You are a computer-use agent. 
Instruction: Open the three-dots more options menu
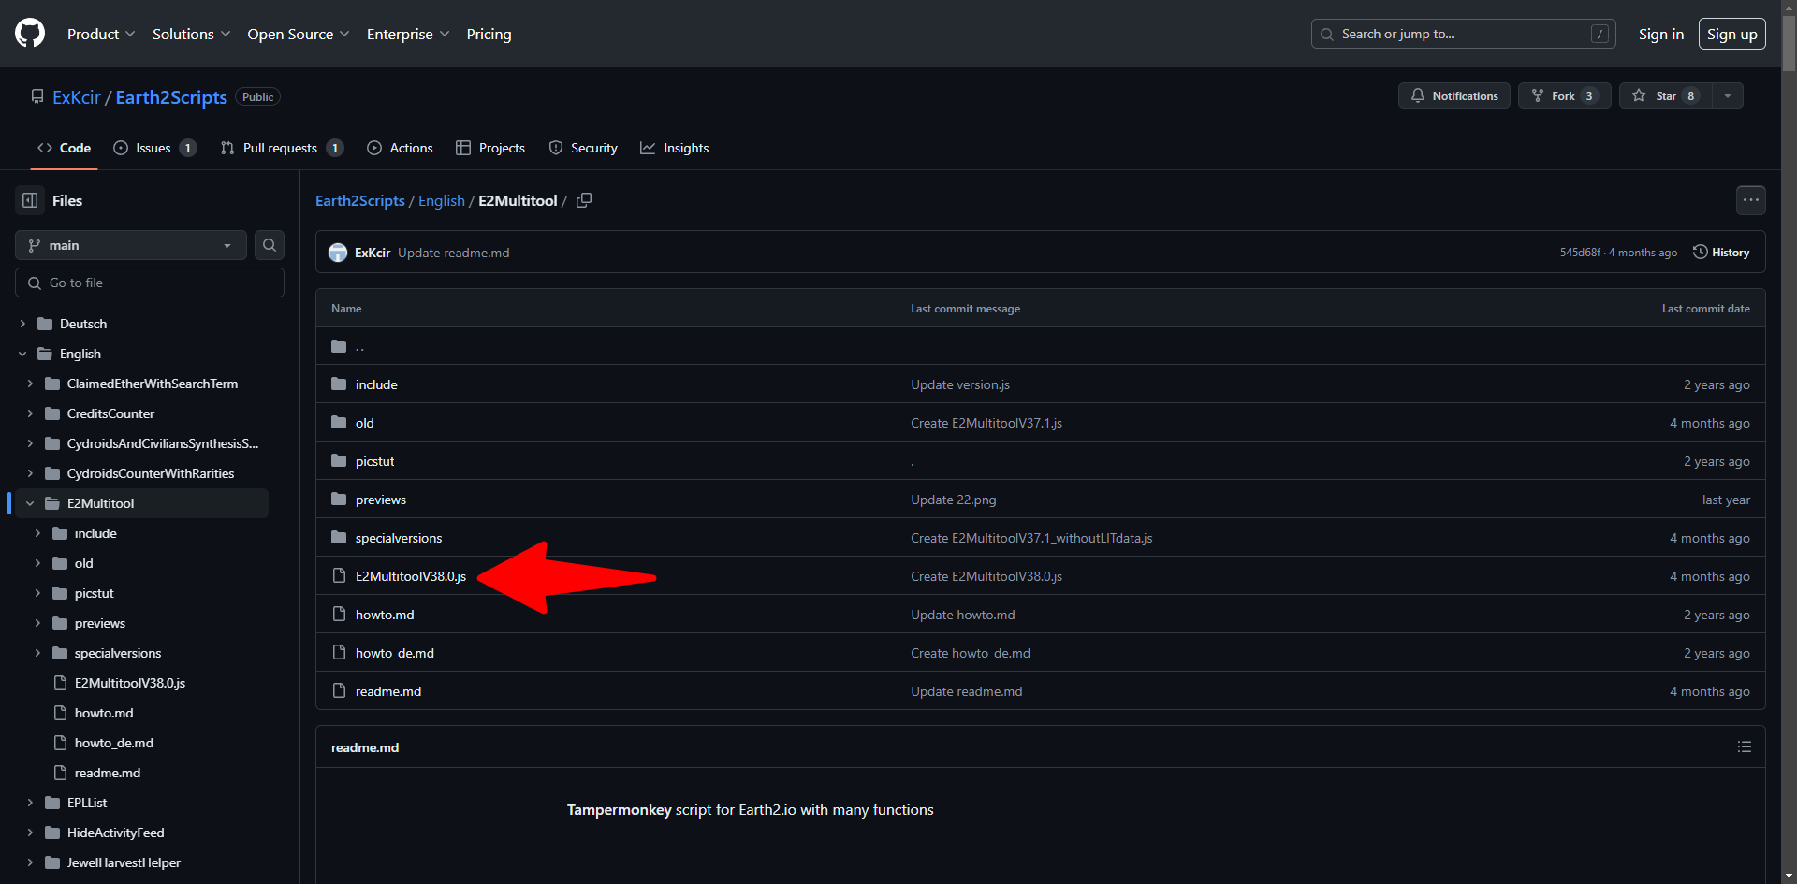(x=1750, y=200)
